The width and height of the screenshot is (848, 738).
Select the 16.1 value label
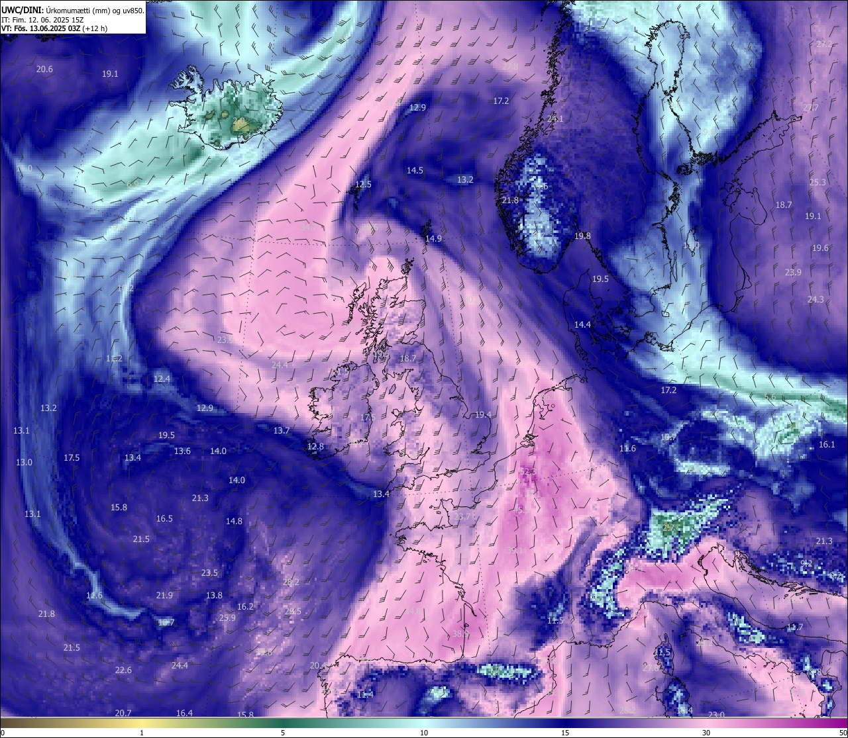[x=827, y=444]
